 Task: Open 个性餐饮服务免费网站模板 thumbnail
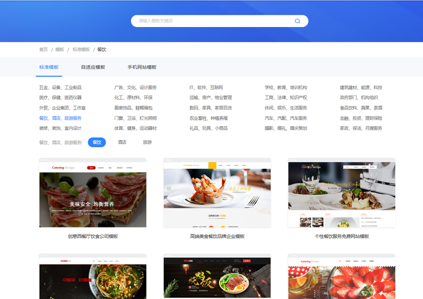pyautogui.click(x=341, y=193)
